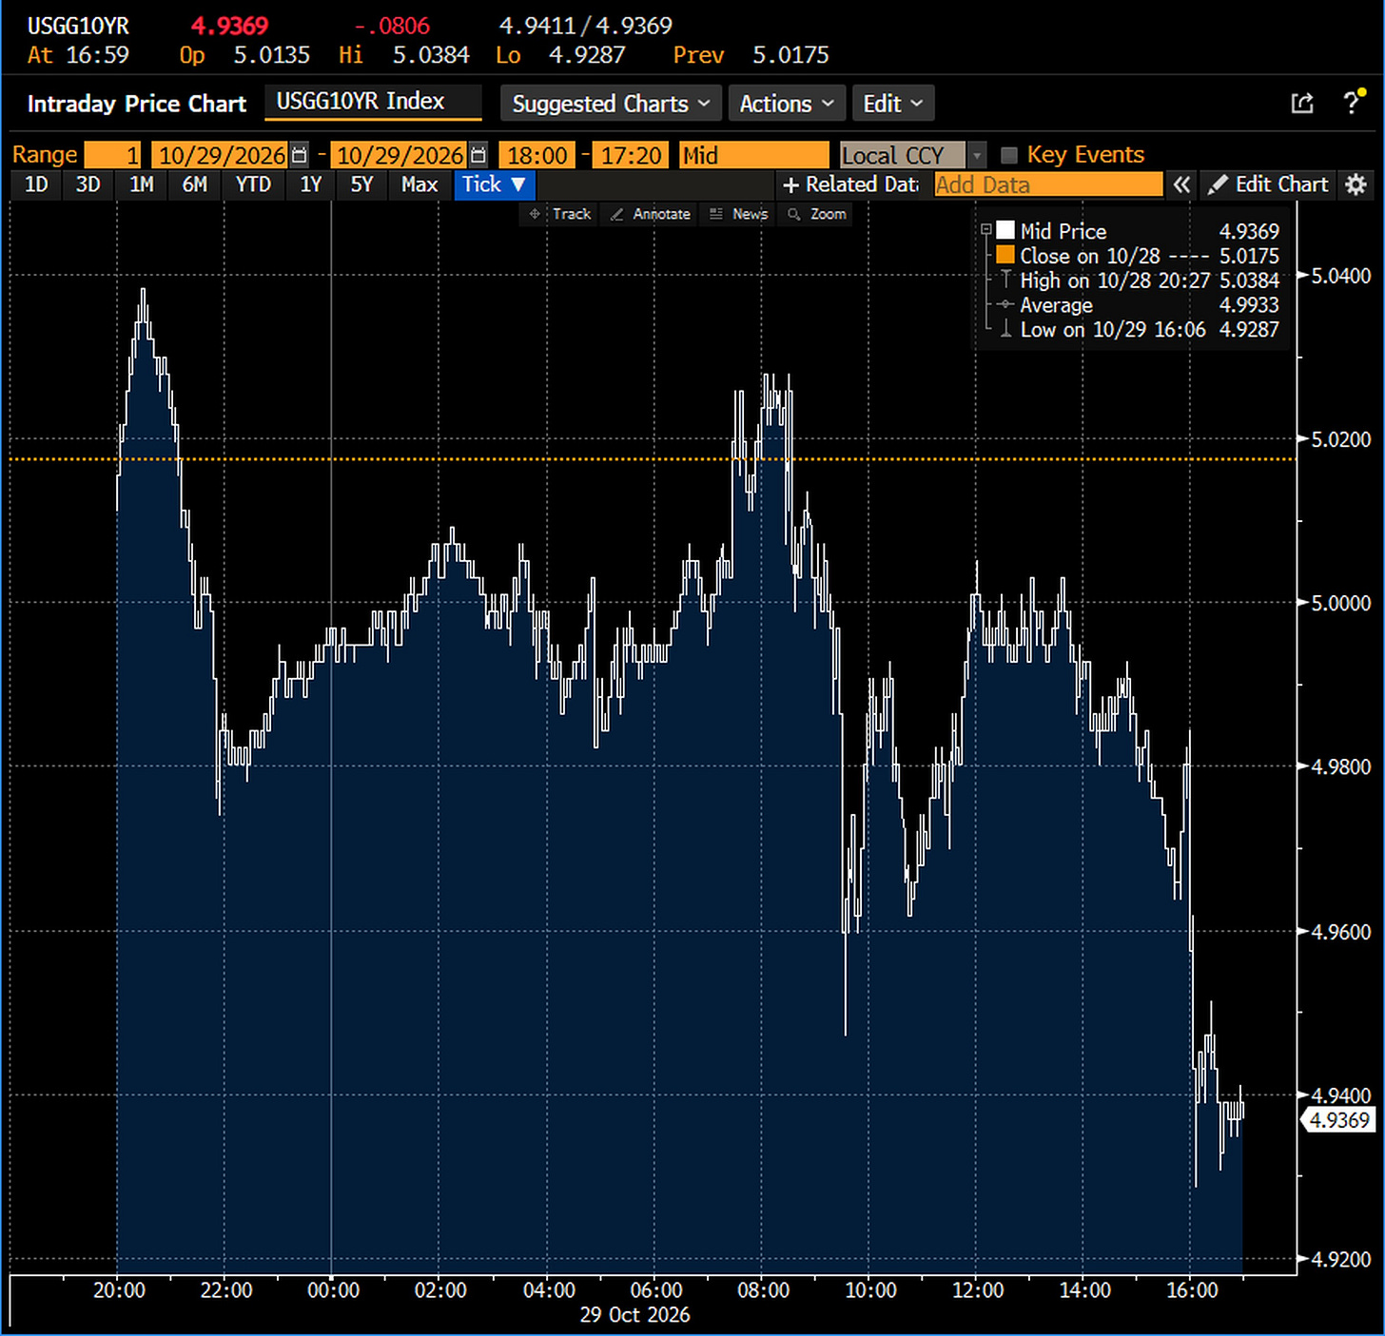
Task: Switch to the Max range tab
Action: click(419, 184)
